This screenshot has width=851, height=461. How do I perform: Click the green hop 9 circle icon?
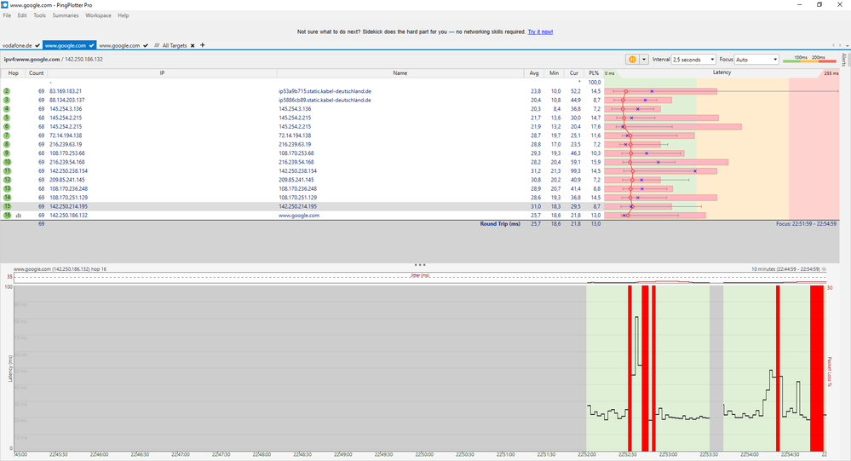tap(7, 153)
